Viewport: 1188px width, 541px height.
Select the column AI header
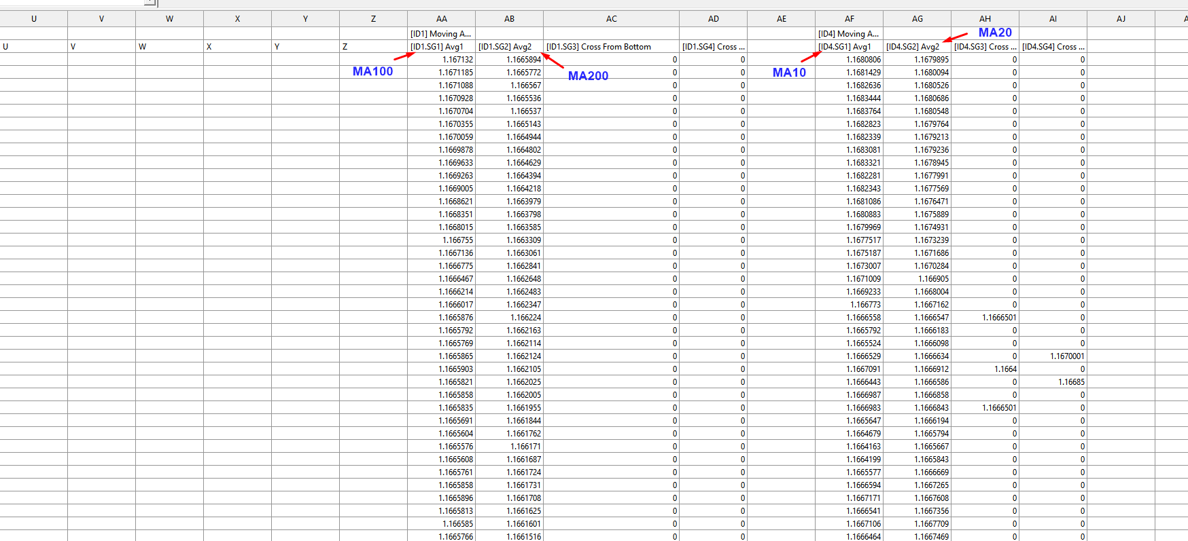[1053, 19]
